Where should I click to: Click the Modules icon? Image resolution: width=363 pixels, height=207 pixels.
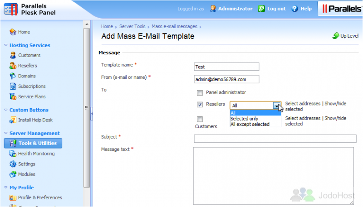13,174
